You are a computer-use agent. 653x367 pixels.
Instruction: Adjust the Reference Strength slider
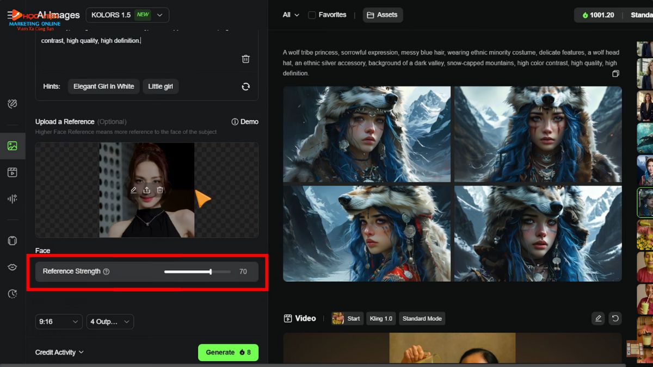pyautogui.click(x=198, y=271)
